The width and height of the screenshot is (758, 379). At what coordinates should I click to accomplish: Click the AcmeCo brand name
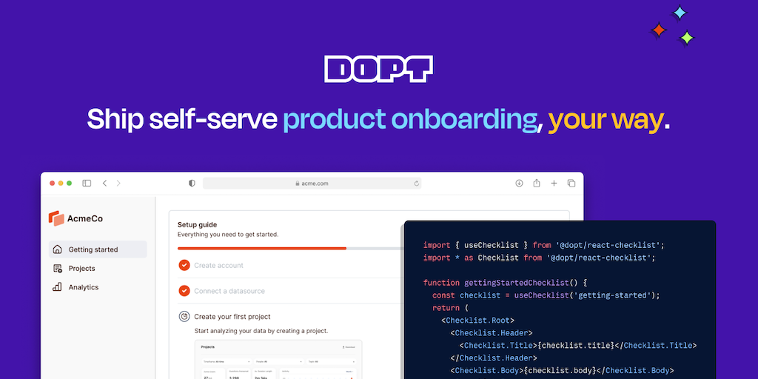(x=85, y=218)
